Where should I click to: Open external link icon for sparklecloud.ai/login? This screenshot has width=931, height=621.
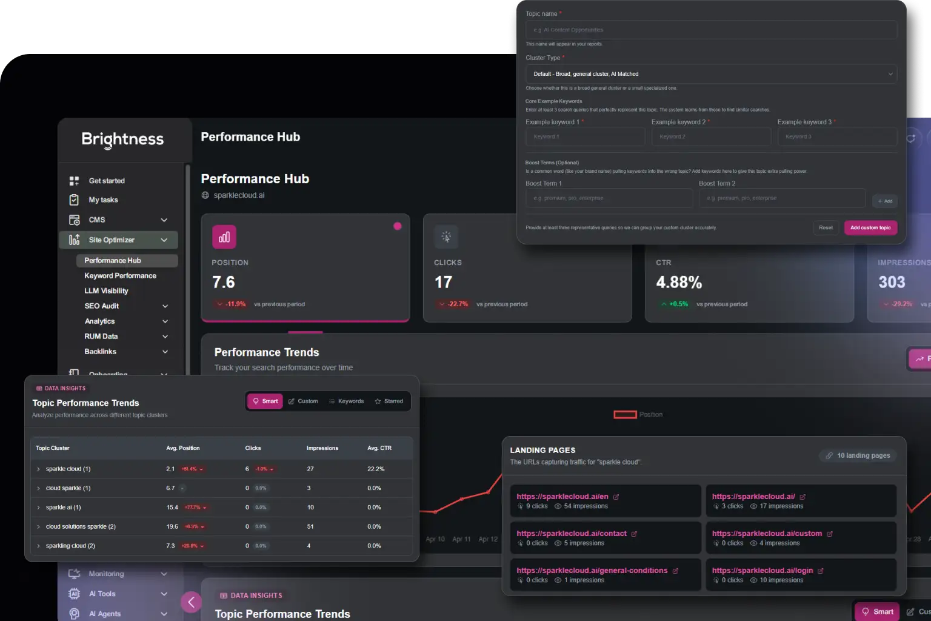[821, 571]
